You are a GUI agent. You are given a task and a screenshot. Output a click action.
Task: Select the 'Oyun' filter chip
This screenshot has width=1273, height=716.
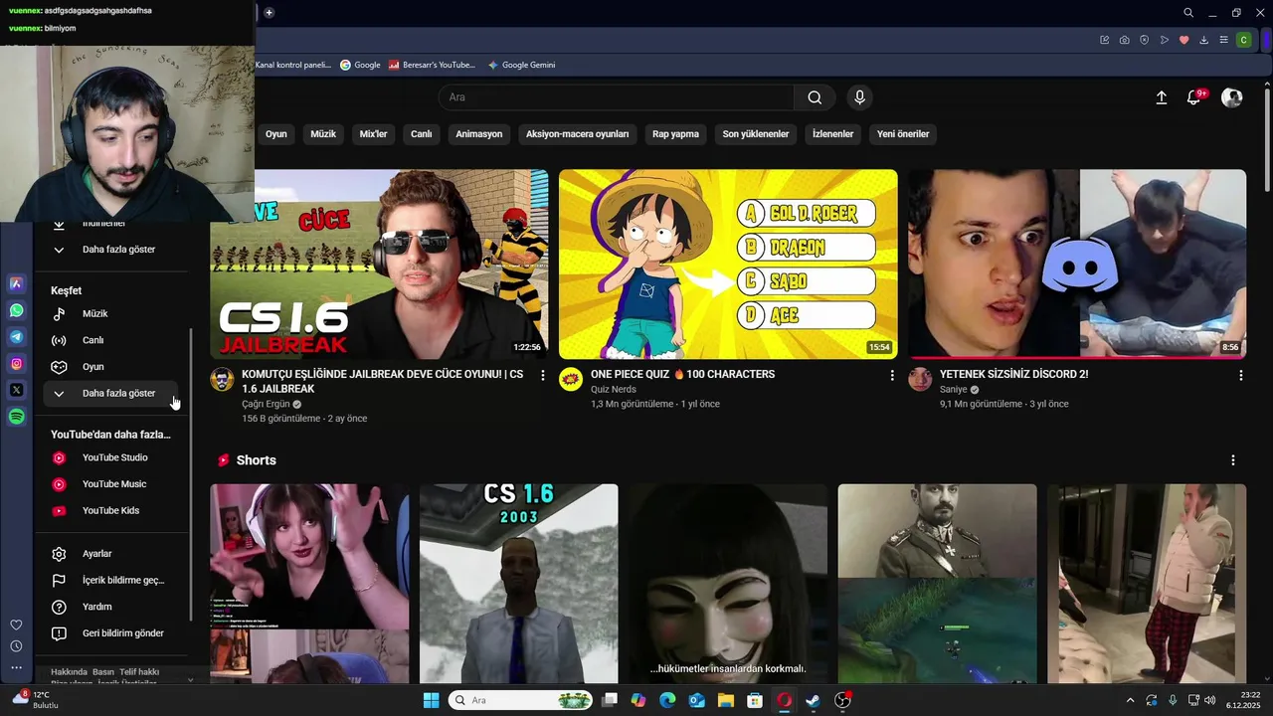pyautogui.click(x=275, y=134)
